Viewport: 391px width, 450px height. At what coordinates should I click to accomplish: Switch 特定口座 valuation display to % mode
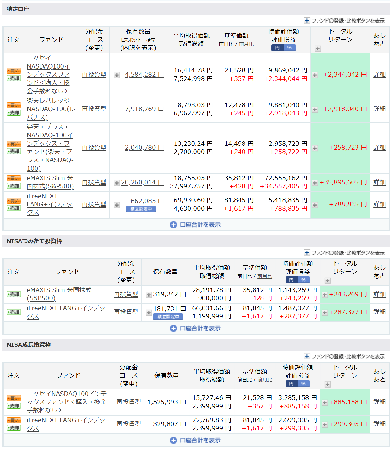click(289, 48)
